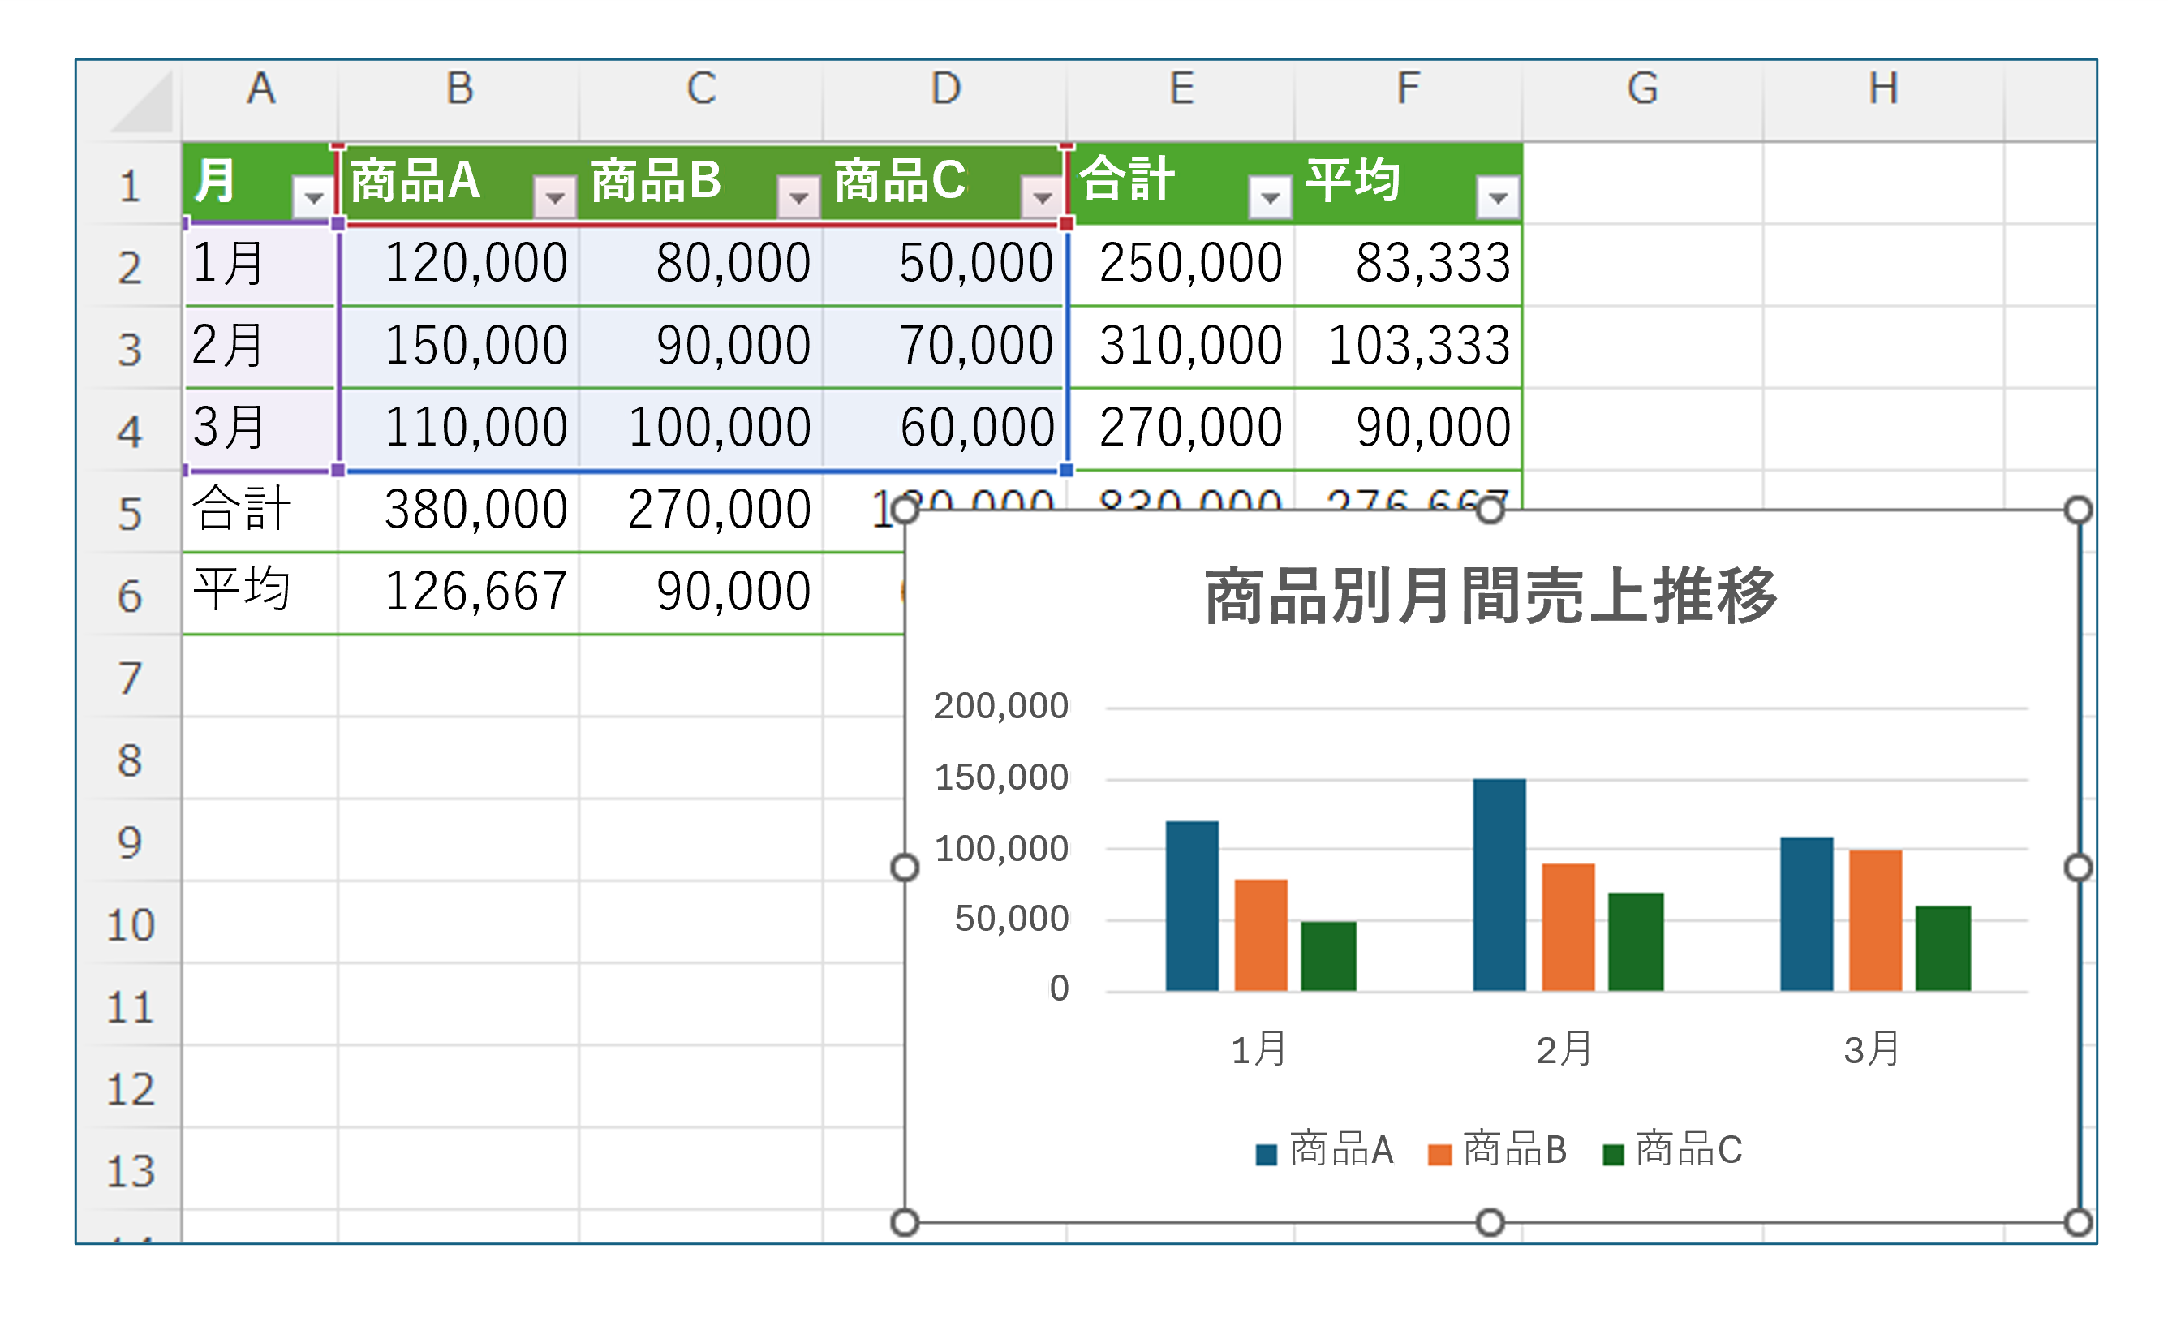Click the chart's left-middle resize handle
The height and width of the screenshot is (1322, 2168).
(x=905, y=868)
